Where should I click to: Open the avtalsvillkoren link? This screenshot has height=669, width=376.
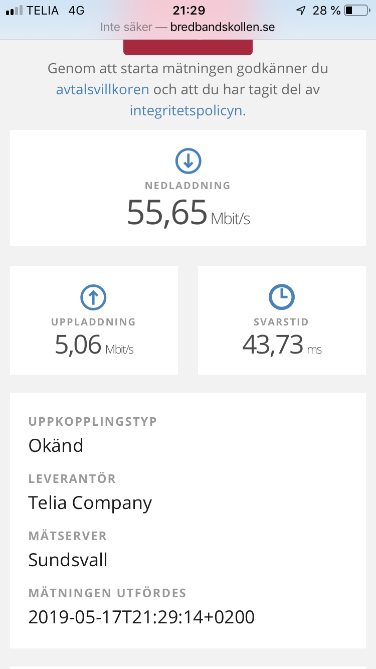point(102,89)
